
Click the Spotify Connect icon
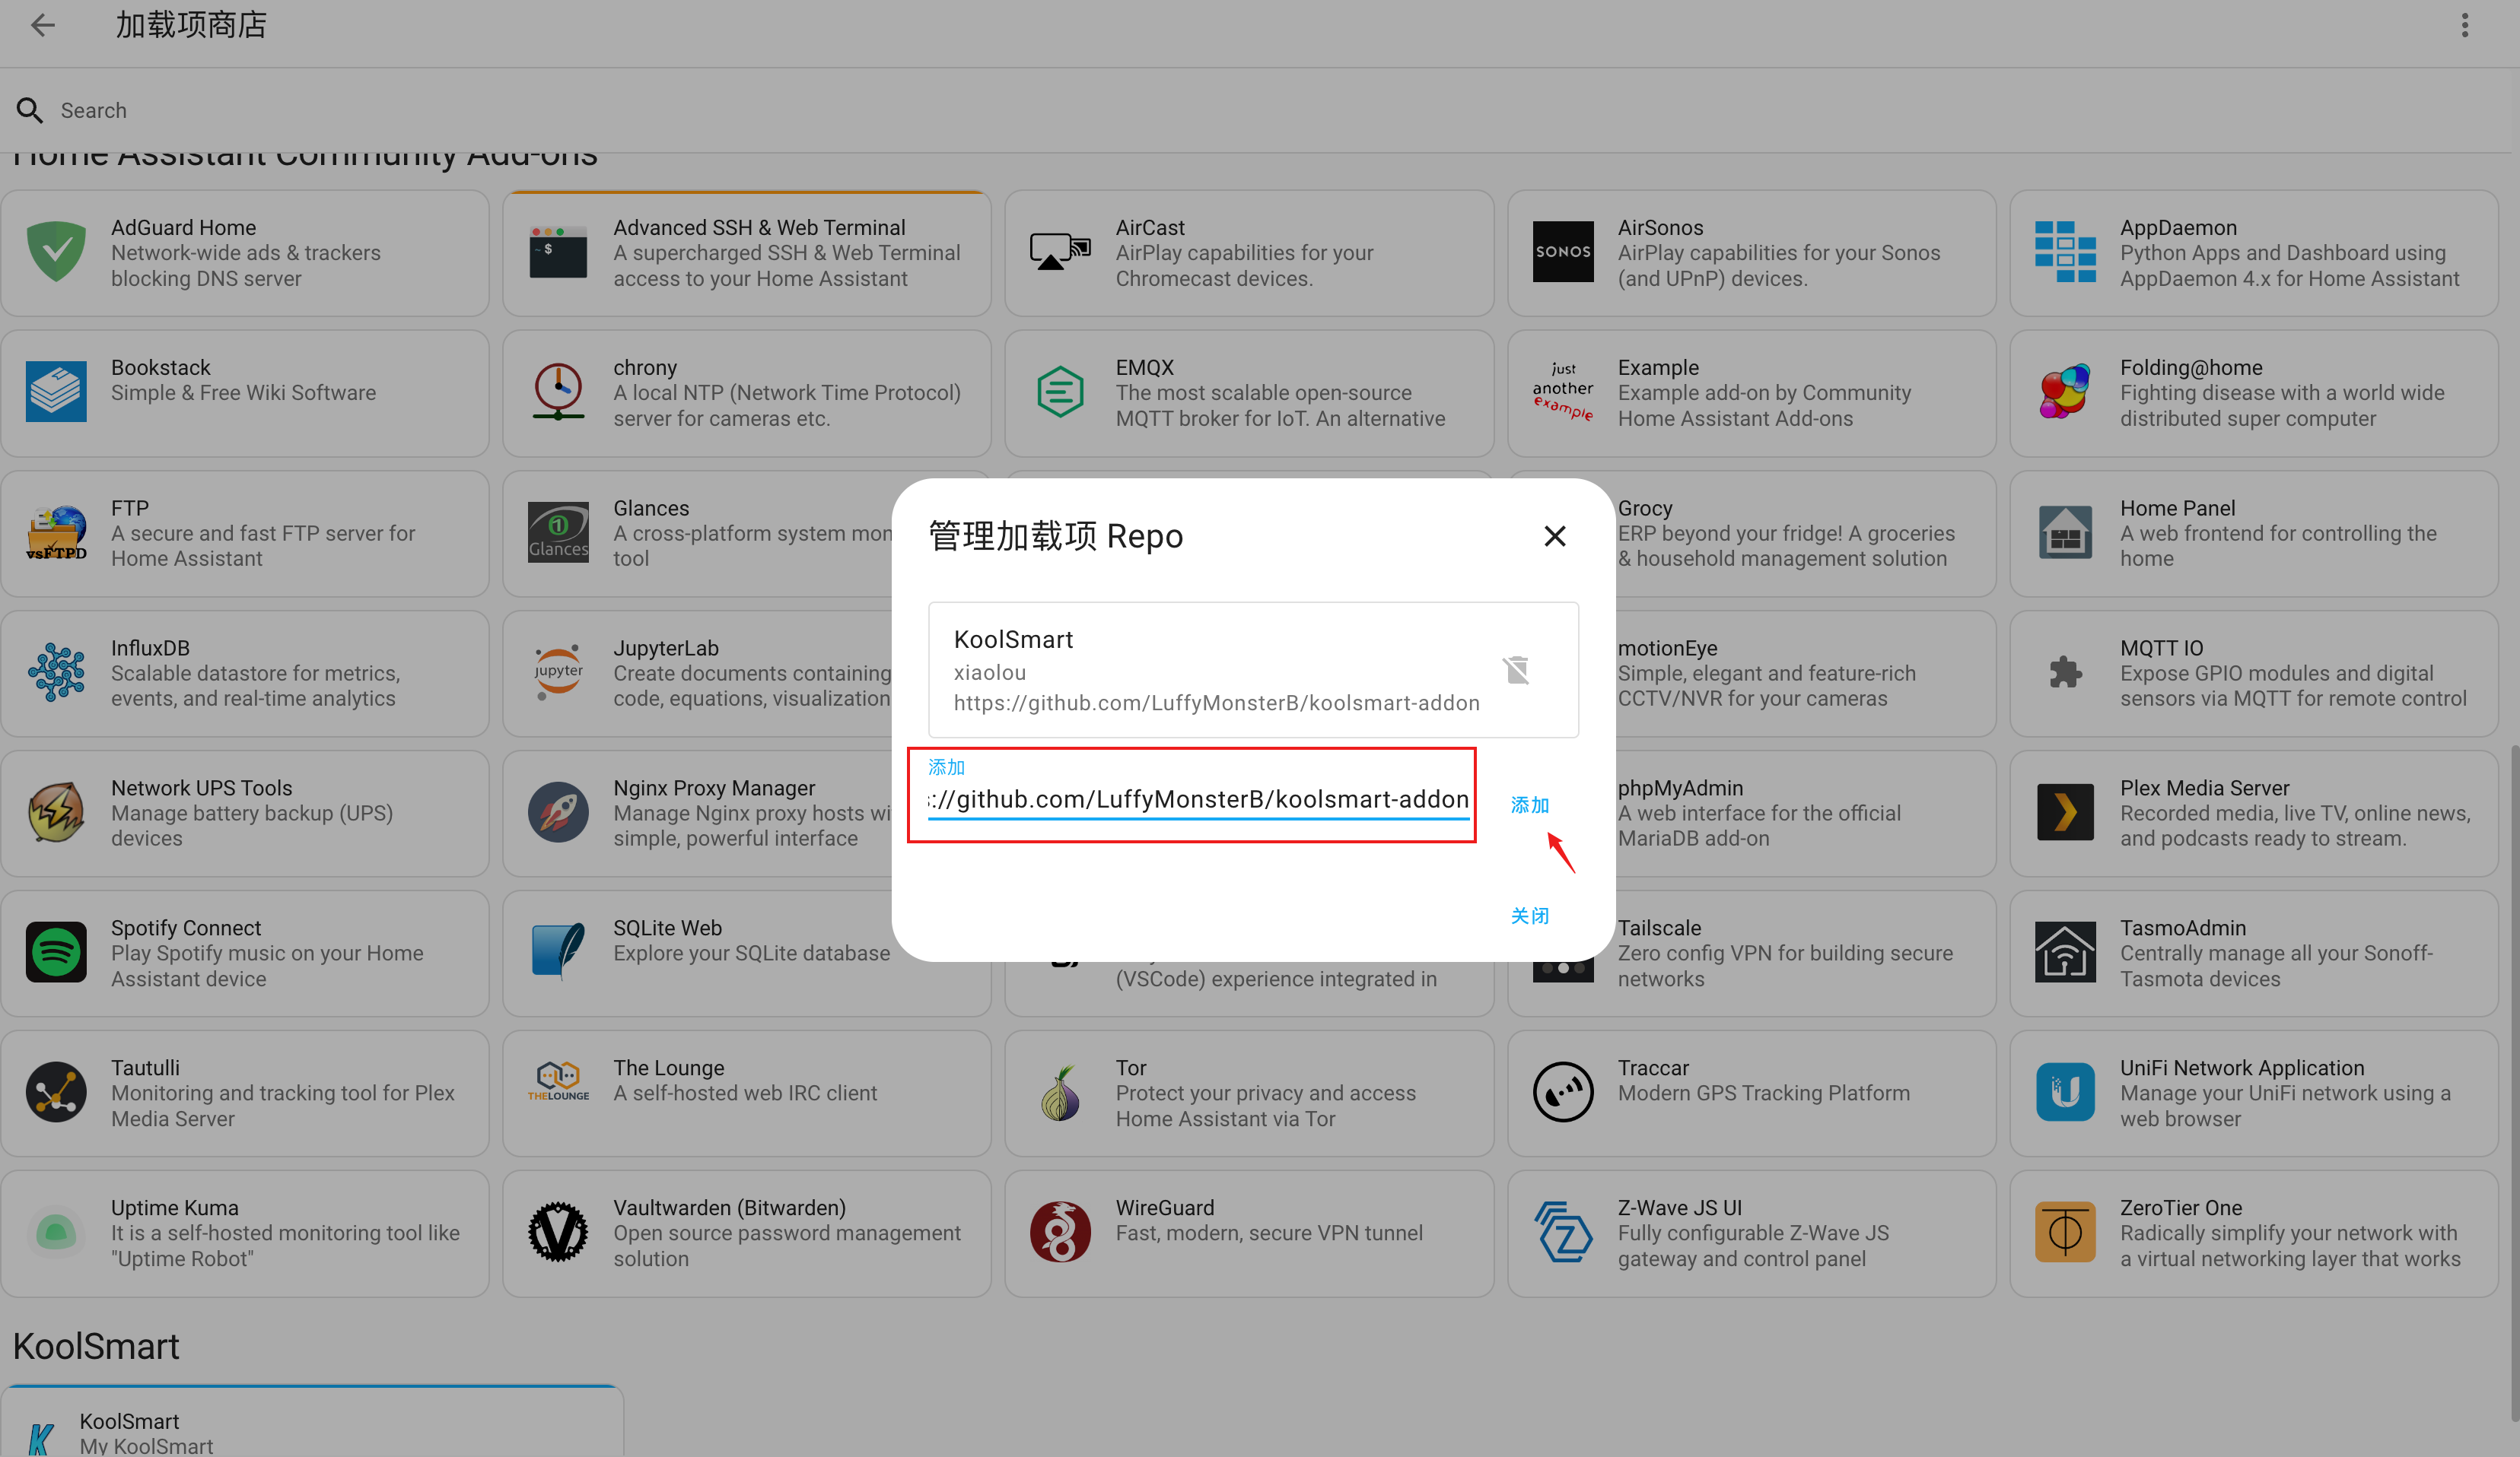tap(56, 951)
